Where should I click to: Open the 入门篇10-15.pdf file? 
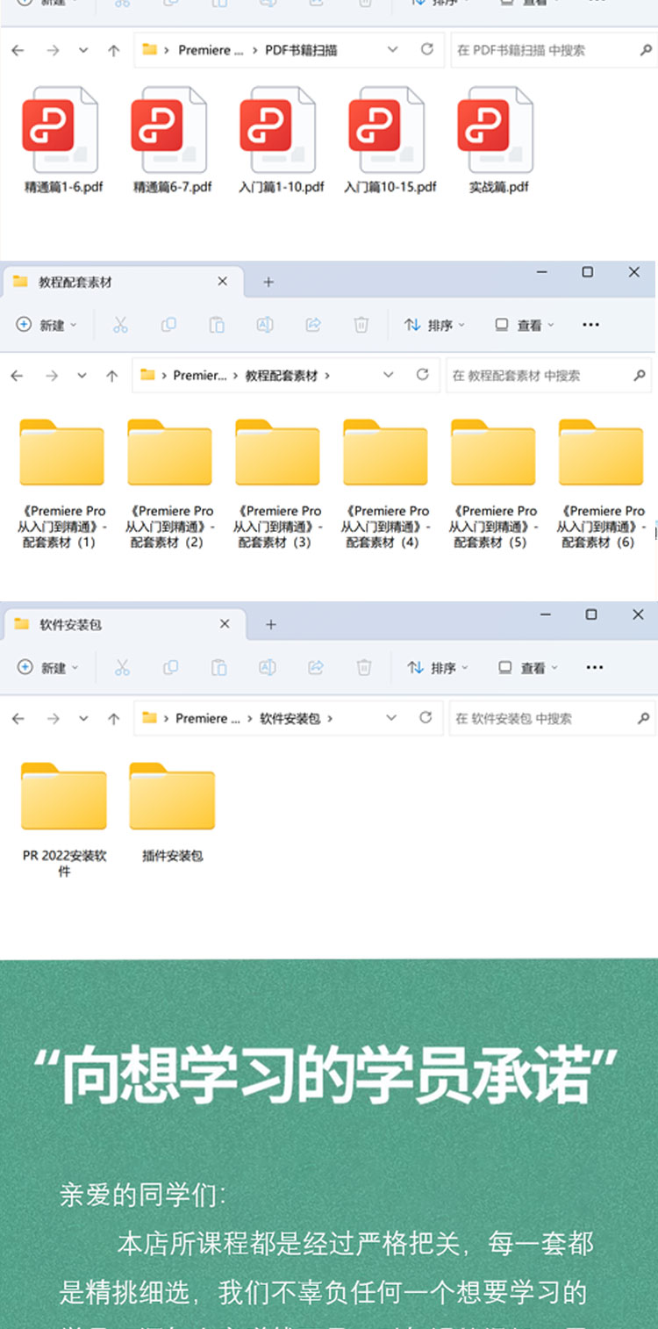[390, 140]
